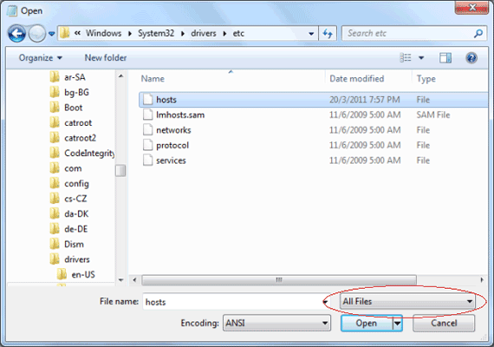Screen dimensions: 494x347
Task: Click file list scroll left arrow
Action: tap(135, 280)
